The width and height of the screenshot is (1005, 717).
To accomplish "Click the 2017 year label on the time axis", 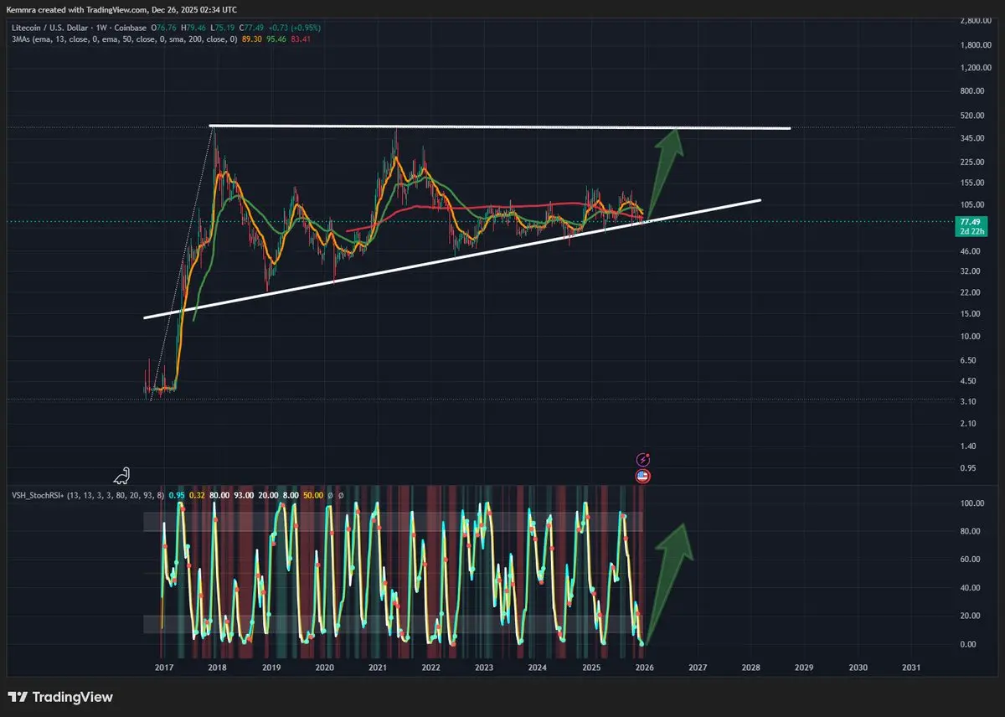I will (164, 668).
